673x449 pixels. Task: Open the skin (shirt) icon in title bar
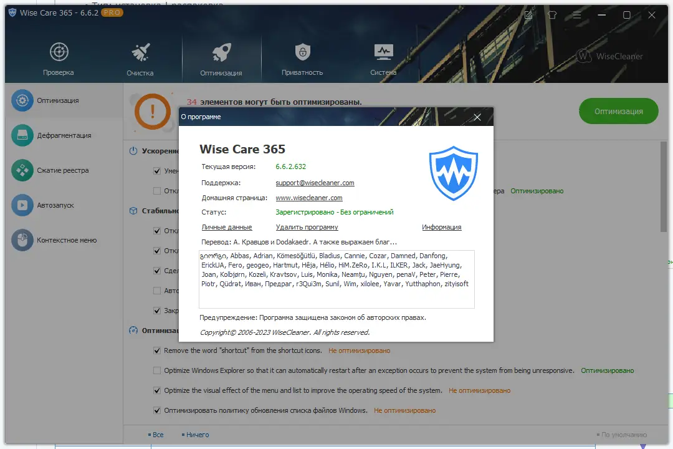click(x=552, y=15)
